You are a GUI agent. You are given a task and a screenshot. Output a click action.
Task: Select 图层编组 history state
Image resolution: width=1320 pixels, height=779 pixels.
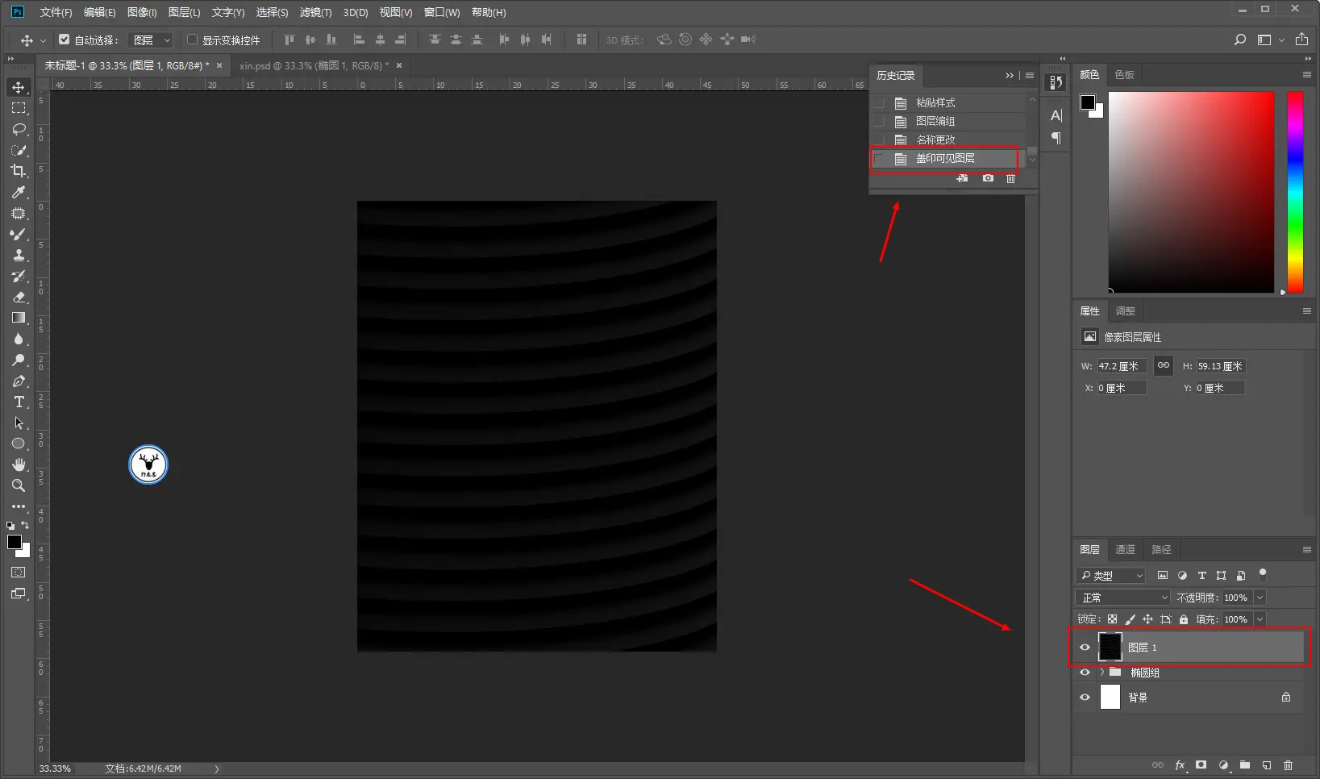click(935, 121)
